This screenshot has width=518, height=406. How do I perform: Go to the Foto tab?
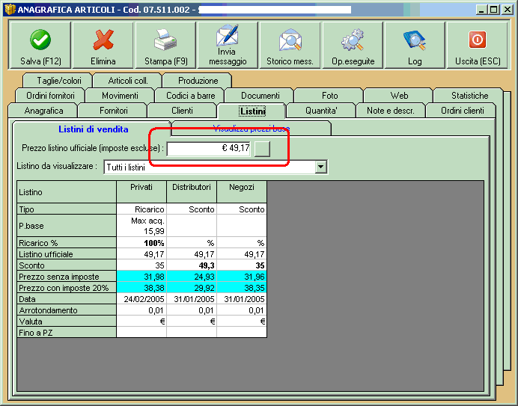coord(329,96)
